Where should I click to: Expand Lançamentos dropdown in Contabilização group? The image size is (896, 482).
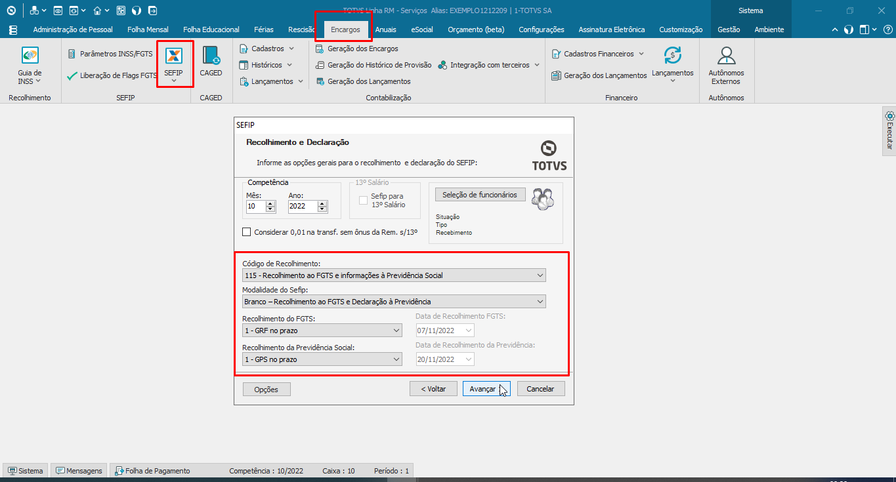pos(301,81)
